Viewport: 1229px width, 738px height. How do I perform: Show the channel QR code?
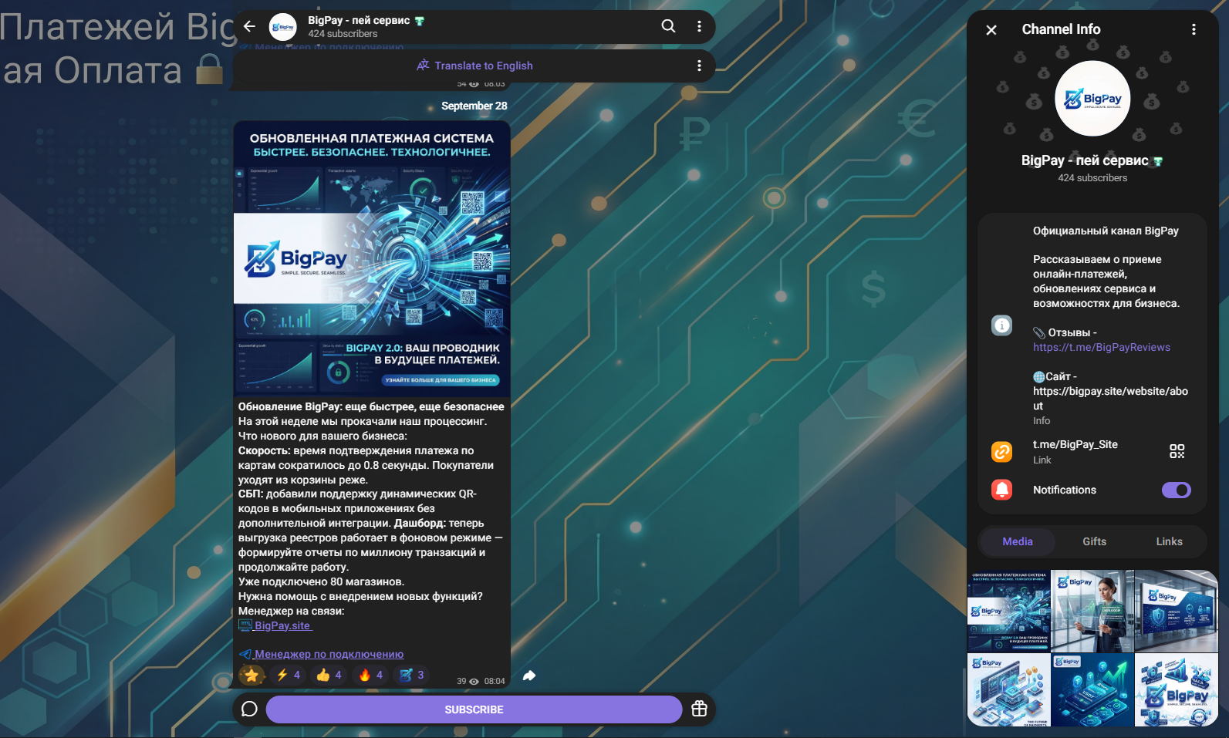tap(1177, 451)
